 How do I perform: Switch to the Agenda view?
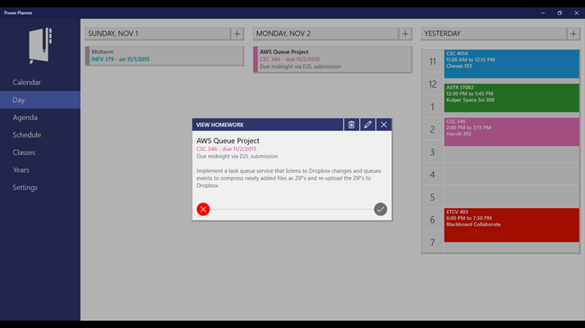click(40, 117)
